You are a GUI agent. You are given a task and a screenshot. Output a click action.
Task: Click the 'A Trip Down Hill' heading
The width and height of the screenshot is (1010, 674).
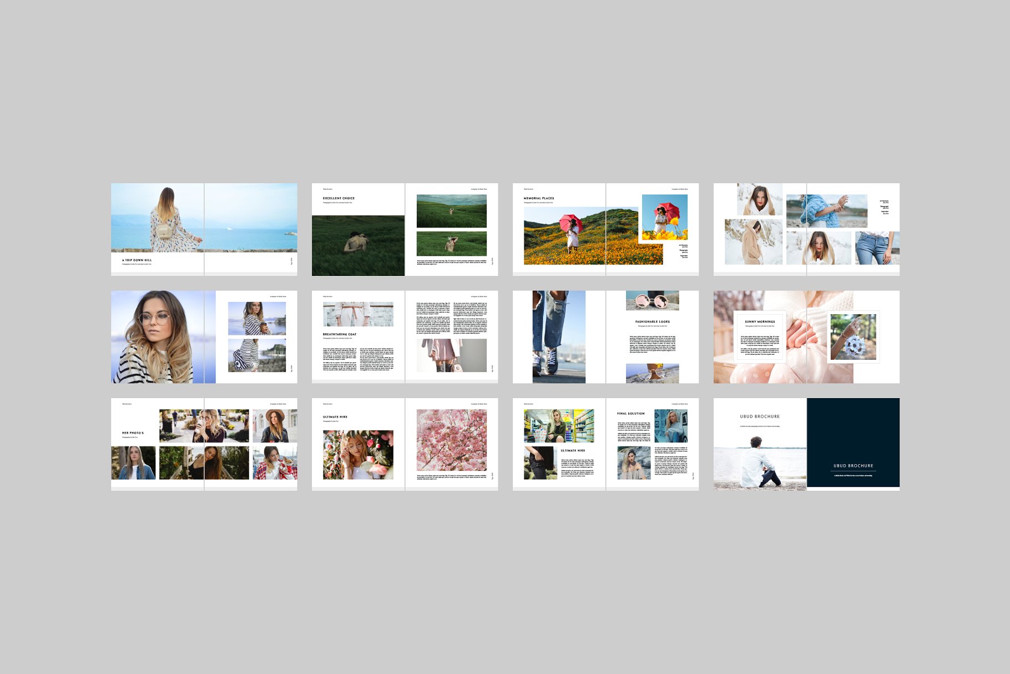point(137,260)
